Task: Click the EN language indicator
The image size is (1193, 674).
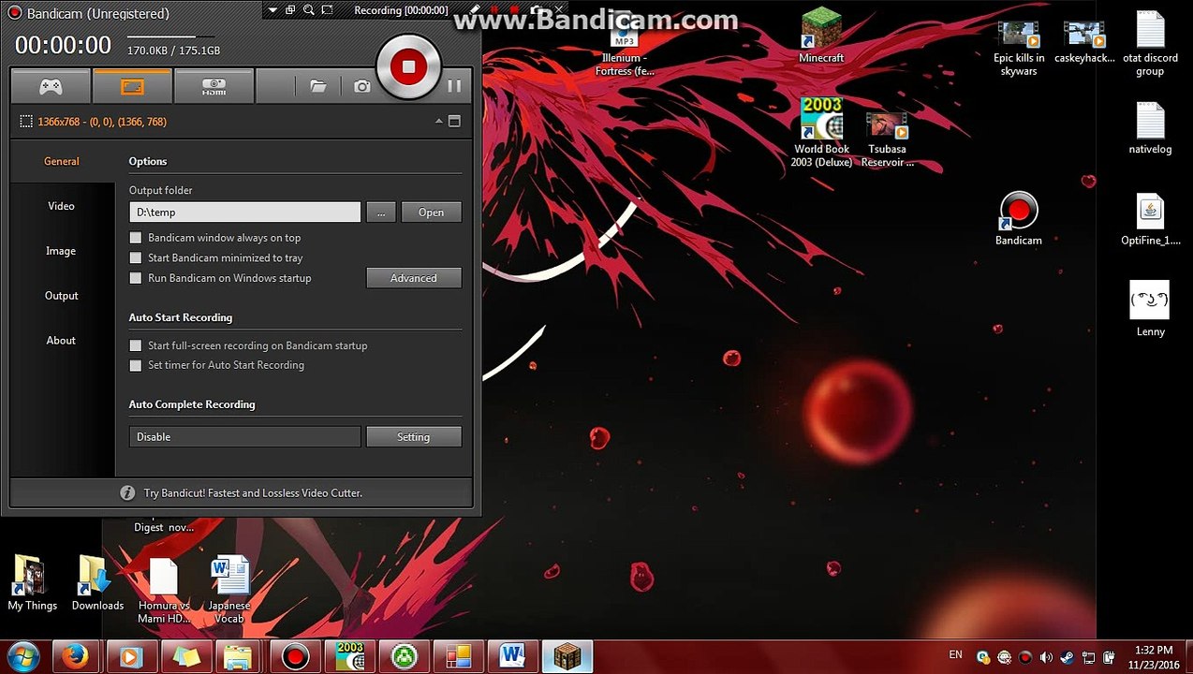Action: coord(955,654)
